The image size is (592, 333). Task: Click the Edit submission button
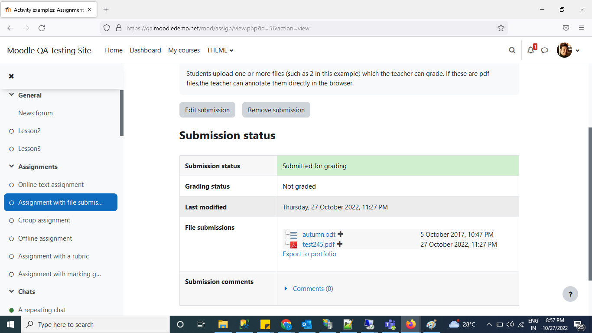click(207, 110)
